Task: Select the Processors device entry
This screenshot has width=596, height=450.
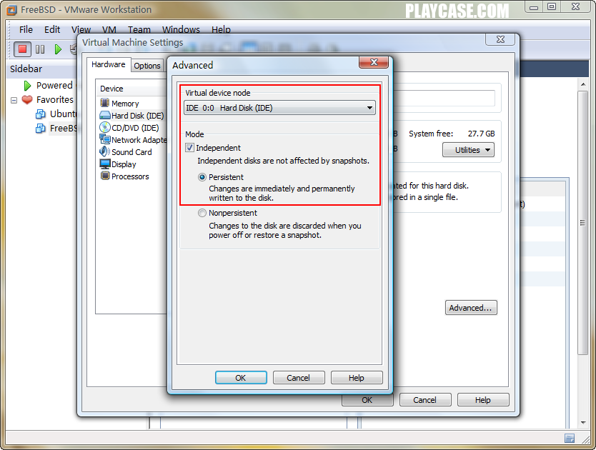Action: point(124,176)
